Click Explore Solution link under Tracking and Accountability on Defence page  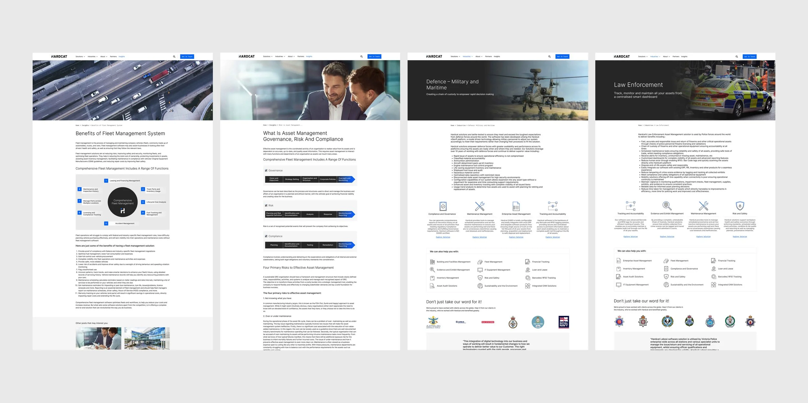tap(553, 237)
